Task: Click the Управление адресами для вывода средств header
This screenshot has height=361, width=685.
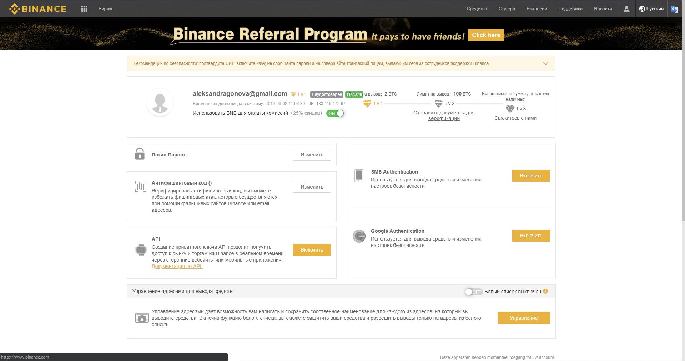Action: point(182,291)
